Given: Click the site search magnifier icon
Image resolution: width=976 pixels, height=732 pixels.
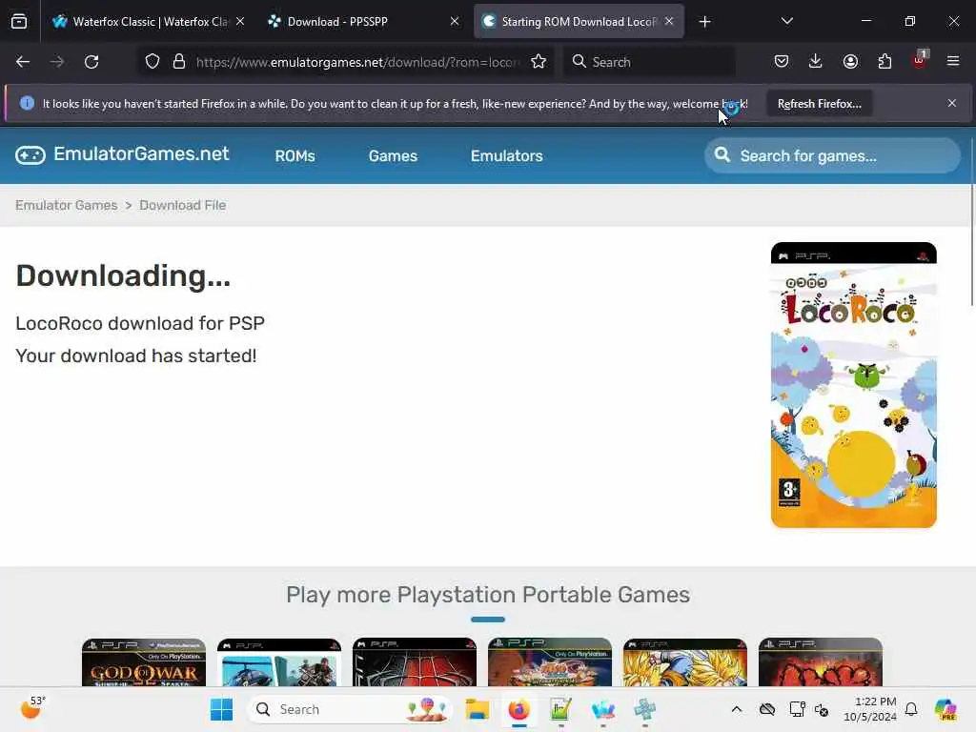Looking at the screenshot, I should 722,155.
